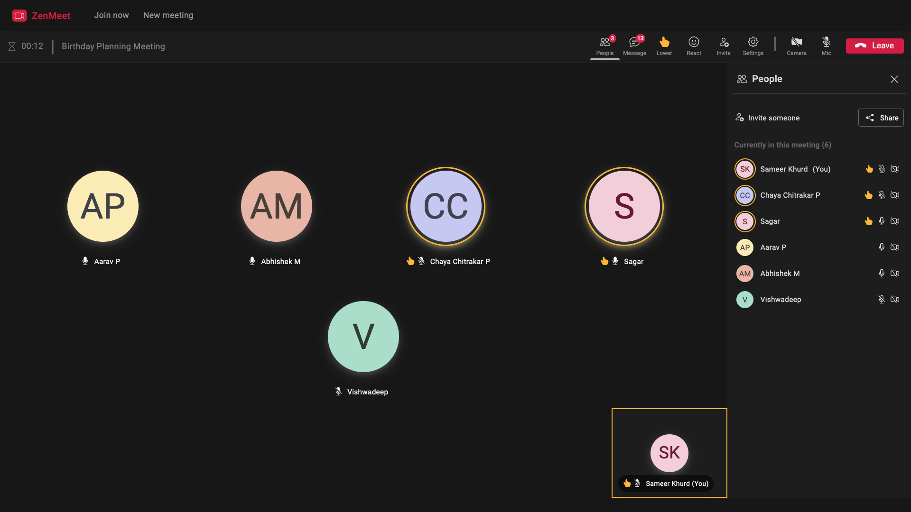
Task: Close the People side panel
Action: tap(894, 79)
